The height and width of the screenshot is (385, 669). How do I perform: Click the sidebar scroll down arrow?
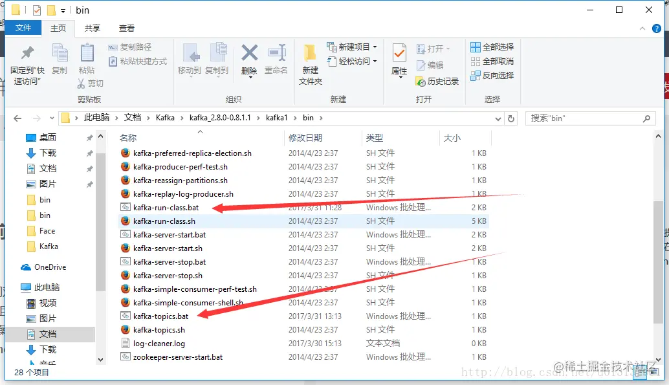pyautogui.click(x=101, y=359)
